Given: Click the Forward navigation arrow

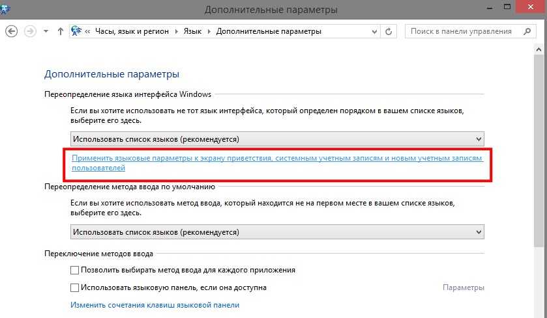Looking at the screenshot, I should pyautogui.click(x=29, y=31).
